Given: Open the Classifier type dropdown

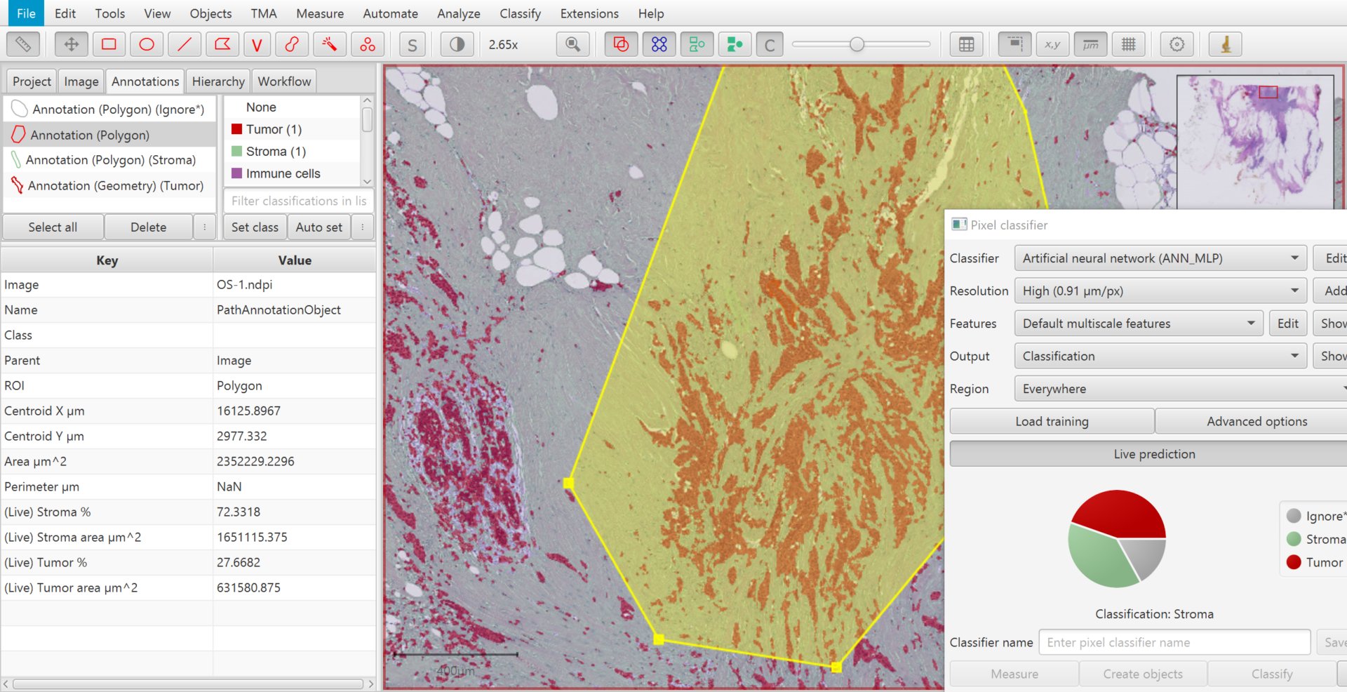Looking at the screenshot, I should point(1160,258).
